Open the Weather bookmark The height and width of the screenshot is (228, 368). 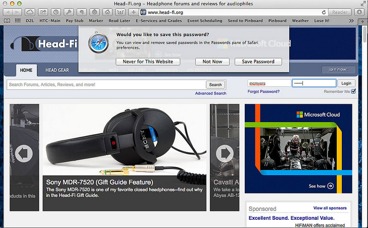pos(300,21)
